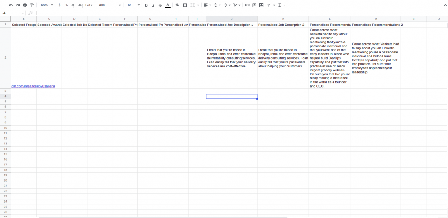This screenshot has height=218, width=448.
Task: Toggle italic formatting
Action: click(x=154, y=5)
